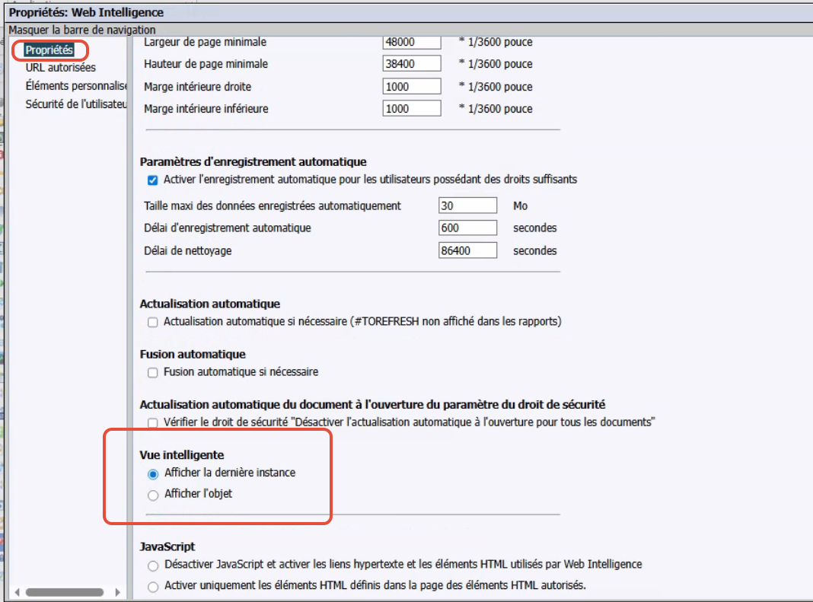
Task: Click Masquer la barre de navigation
Action: click(x=82, y=30)
